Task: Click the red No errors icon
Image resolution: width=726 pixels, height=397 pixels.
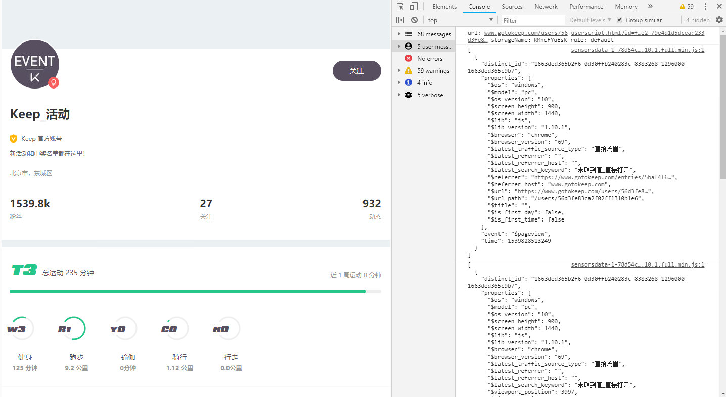Action: [409, 59]
